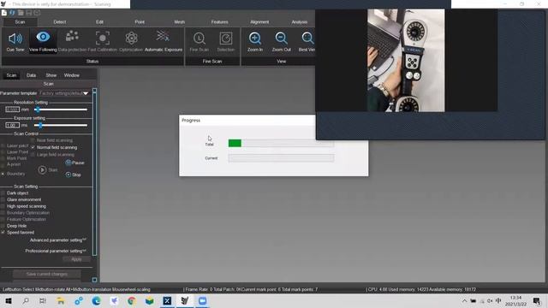Screen dimensions: 548x308
Task: Toggle Normal field scanning checkbox
Action: 33,147
